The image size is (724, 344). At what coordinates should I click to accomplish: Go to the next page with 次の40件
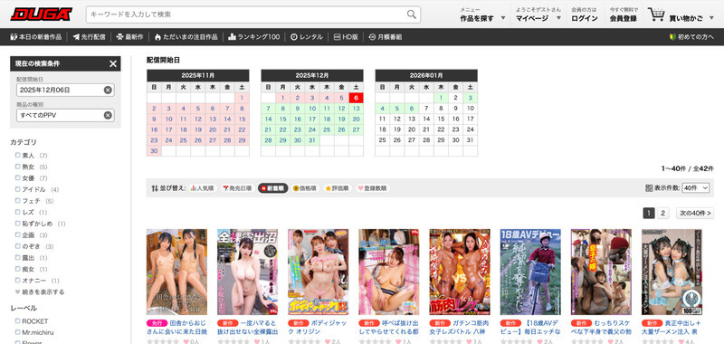point(695,213)
